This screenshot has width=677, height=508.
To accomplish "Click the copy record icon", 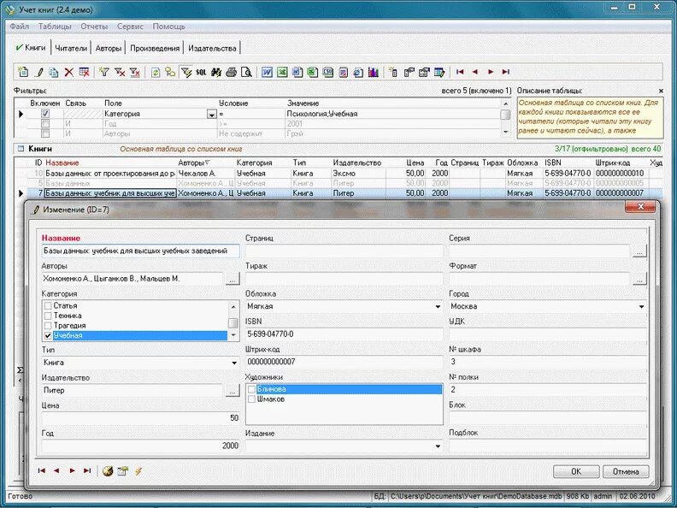I will point(54,72).
